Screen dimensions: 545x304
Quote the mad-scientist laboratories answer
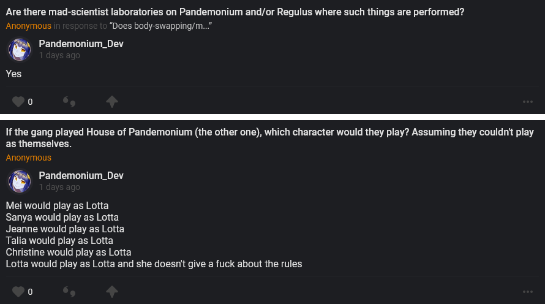[69, 102]
